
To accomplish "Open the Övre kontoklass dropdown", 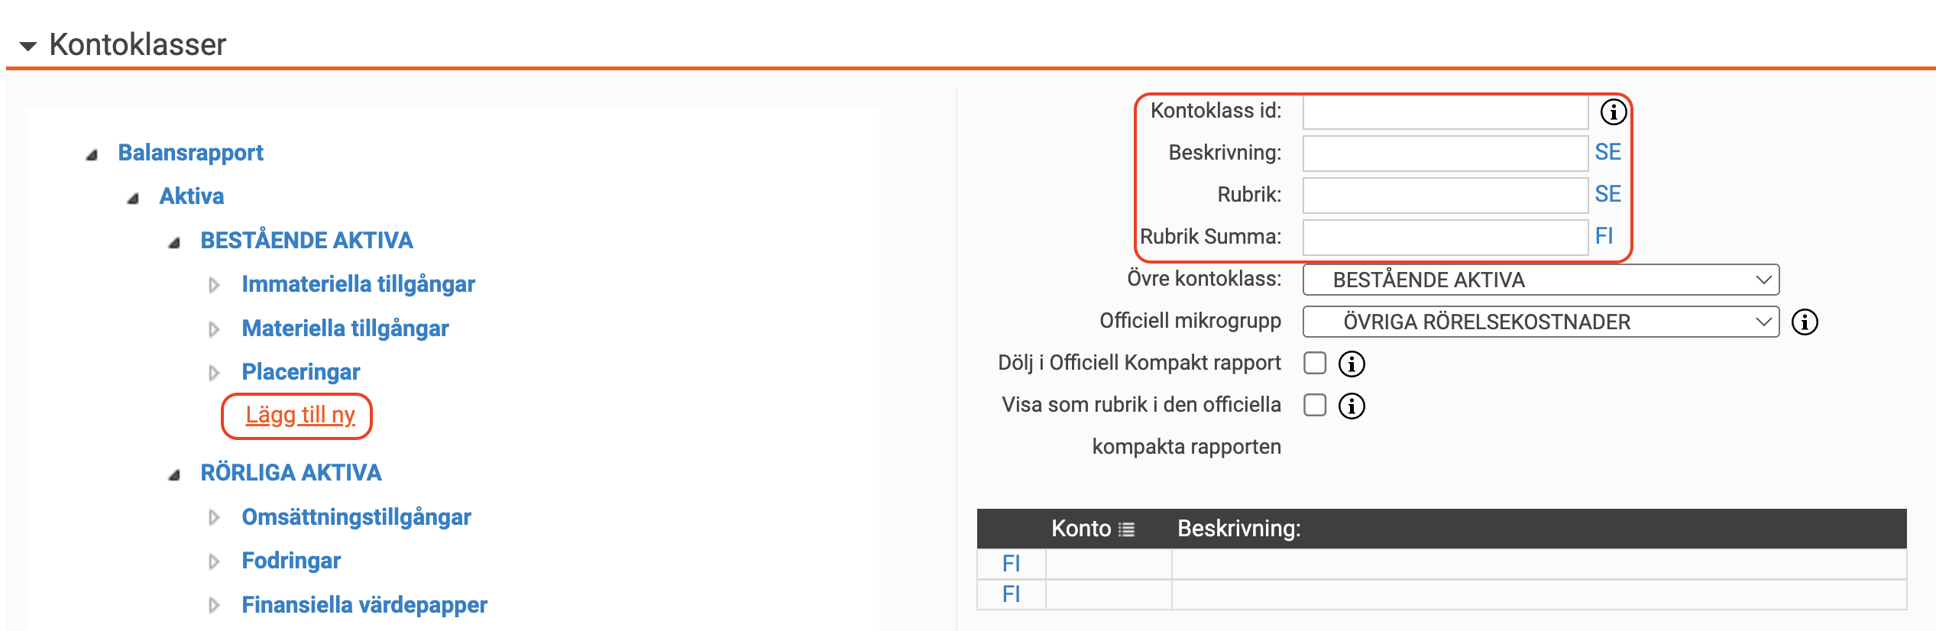I will coord(1540,280).
